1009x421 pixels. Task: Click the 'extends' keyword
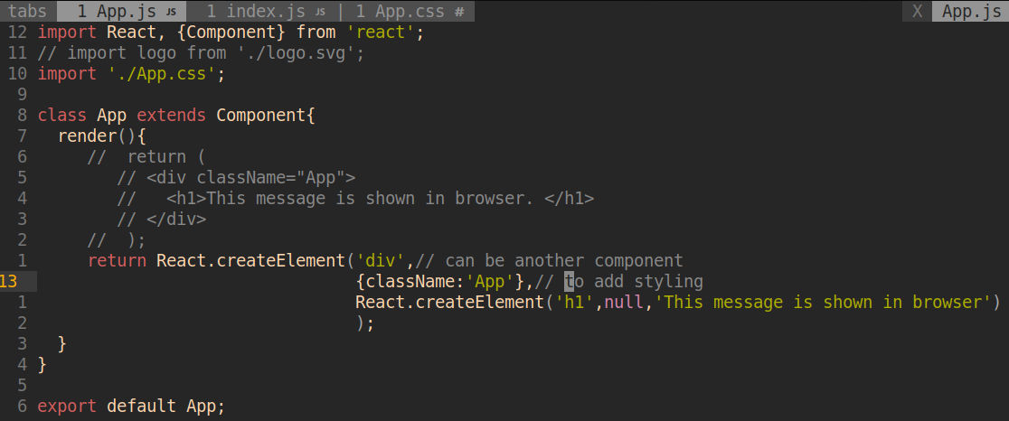[x=171, y=116]
